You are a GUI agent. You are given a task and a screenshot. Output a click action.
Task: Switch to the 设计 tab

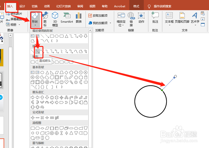click(22, 6)
